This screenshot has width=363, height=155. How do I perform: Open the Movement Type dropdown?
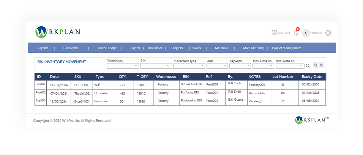tap(189, 66)
